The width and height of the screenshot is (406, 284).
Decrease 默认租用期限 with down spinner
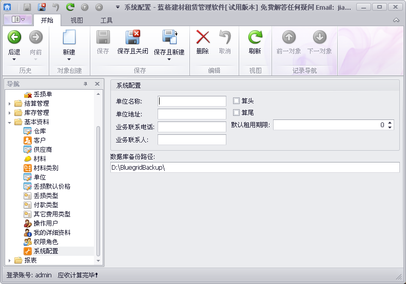(390, 128)
